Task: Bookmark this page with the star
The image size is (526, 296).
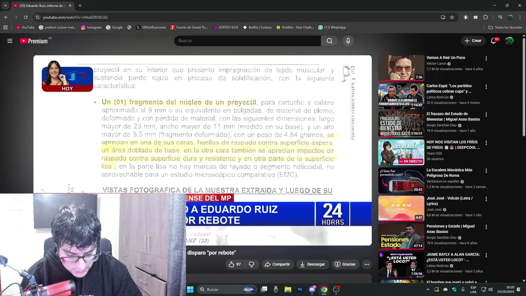Action: (452, 17)
